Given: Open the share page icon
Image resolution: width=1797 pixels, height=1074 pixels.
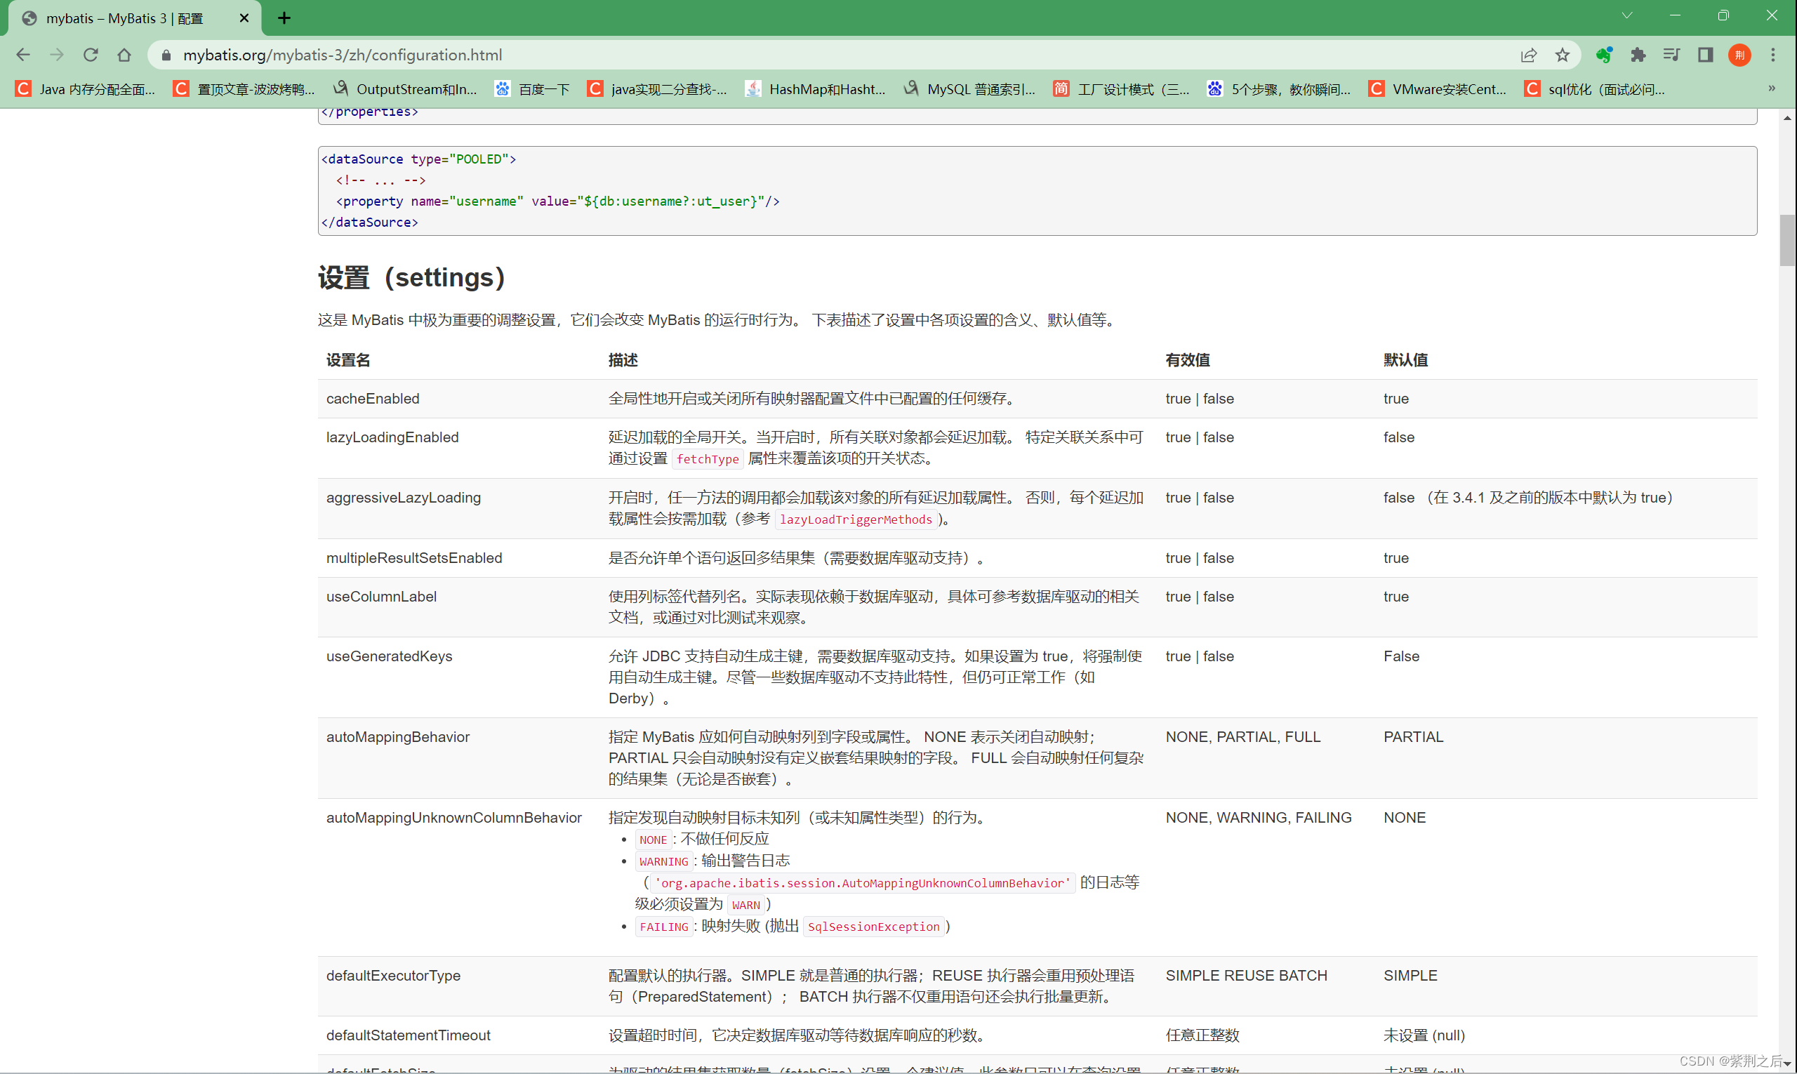Looking at the screenshot, I should click(x=1528, y=55).
